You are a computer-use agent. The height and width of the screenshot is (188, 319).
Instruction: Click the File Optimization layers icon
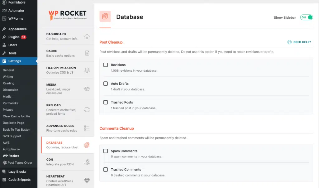pos(87,70)
